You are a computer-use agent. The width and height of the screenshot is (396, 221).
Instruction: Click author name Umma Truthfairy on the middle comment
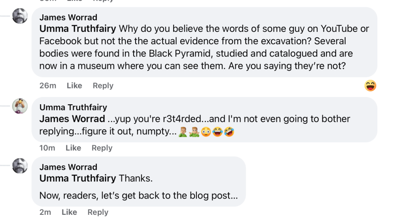click(x=73, y=107)
